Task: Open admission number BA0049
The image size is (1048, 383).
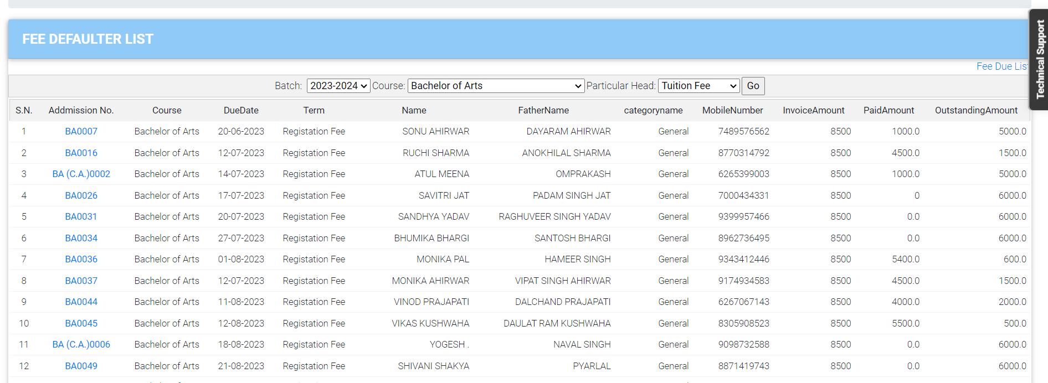Action: (81, 366)
